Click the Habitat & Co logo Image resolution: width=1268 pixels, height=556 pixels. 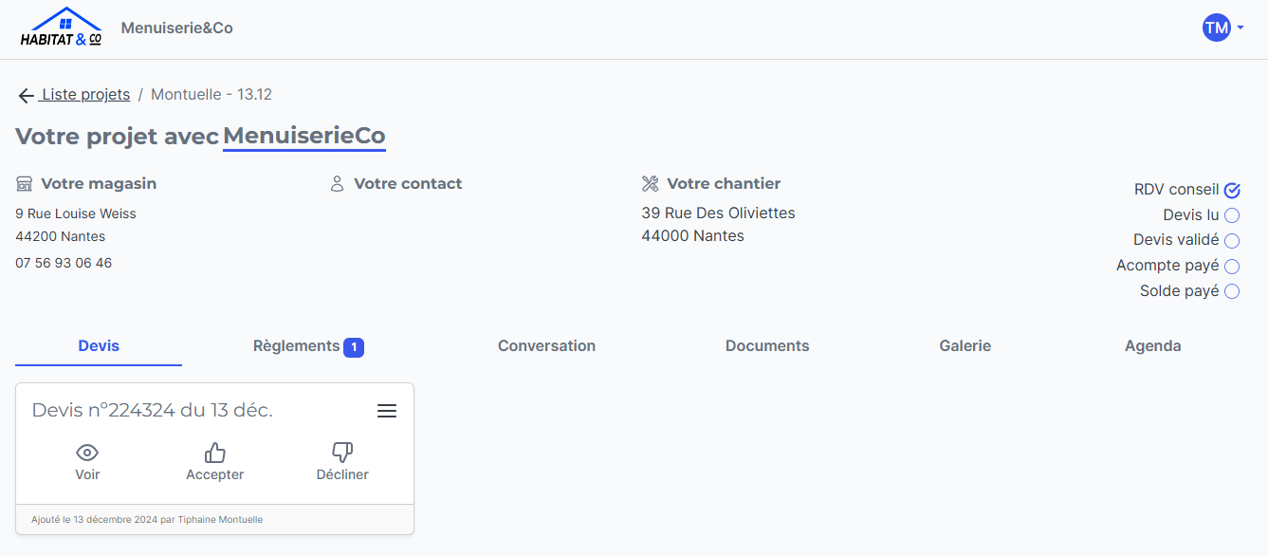(61, 28)
